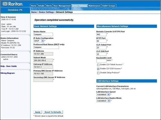Open the Home tab

tap(34, 6)
